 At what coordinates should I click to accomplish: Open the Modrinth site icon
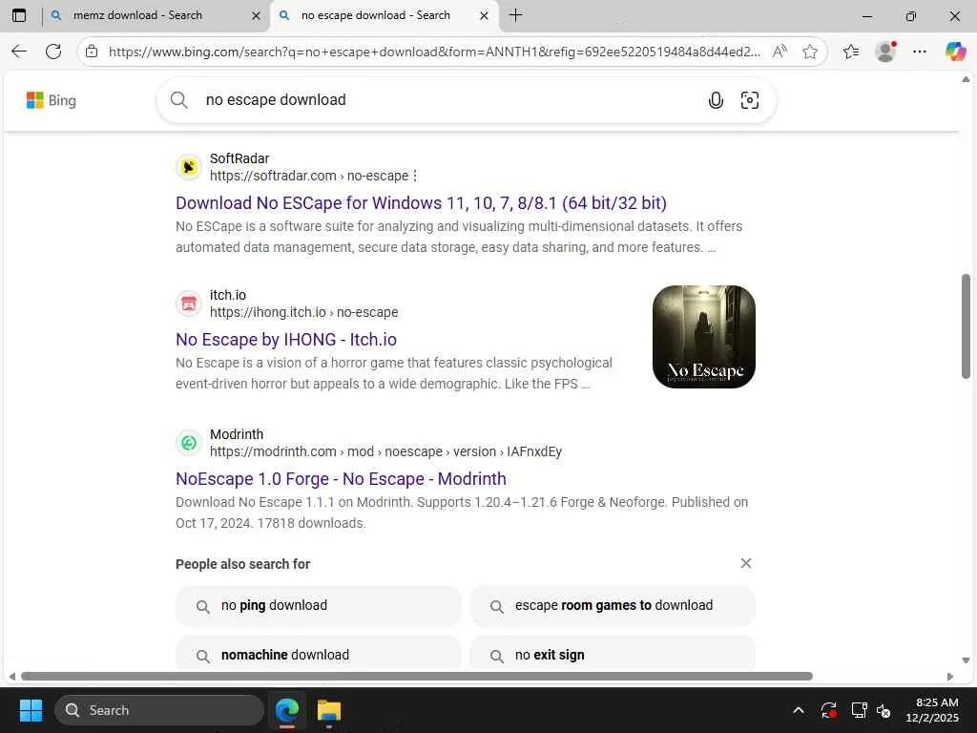pyautogui.click(x=189, y=443)
